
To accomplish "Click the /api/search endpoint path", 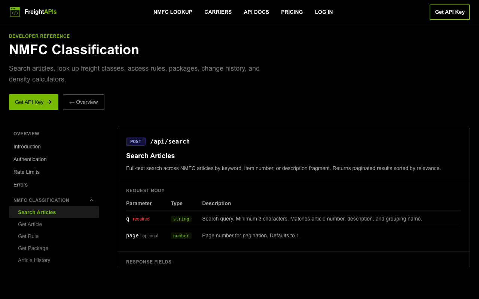I will pyautogui.click(x=170, y=141).
